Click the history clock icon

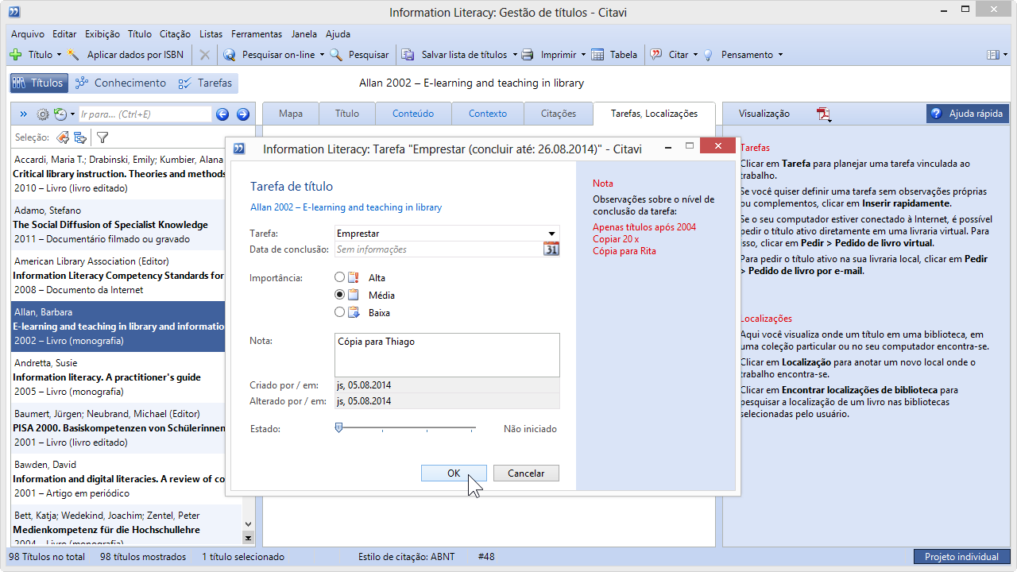60,114
